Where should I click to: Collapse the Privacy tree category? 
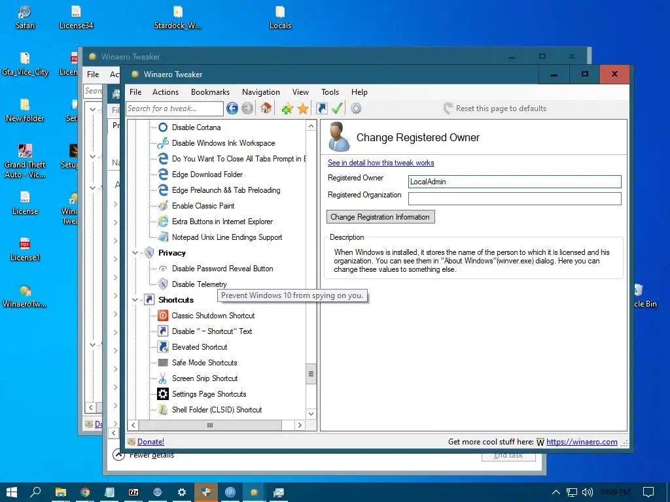pyautogui.click(x=135, y=253)
